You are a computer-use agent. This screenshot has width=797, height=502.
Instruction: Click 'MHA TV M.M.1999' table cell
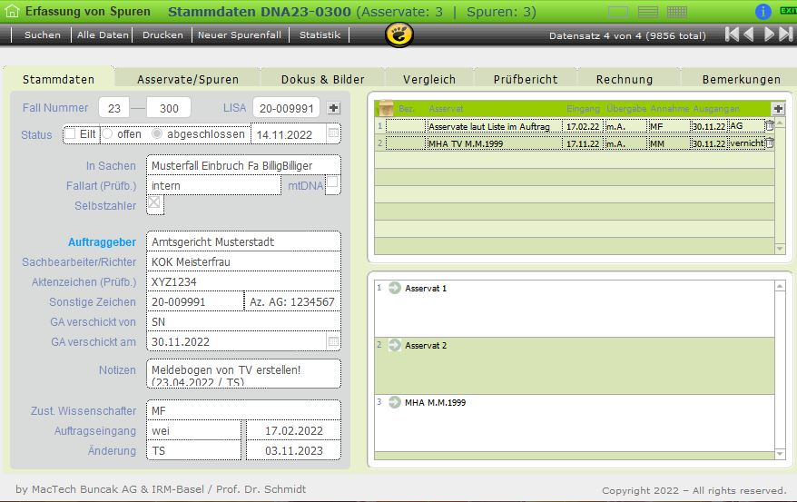click(494, 143)
